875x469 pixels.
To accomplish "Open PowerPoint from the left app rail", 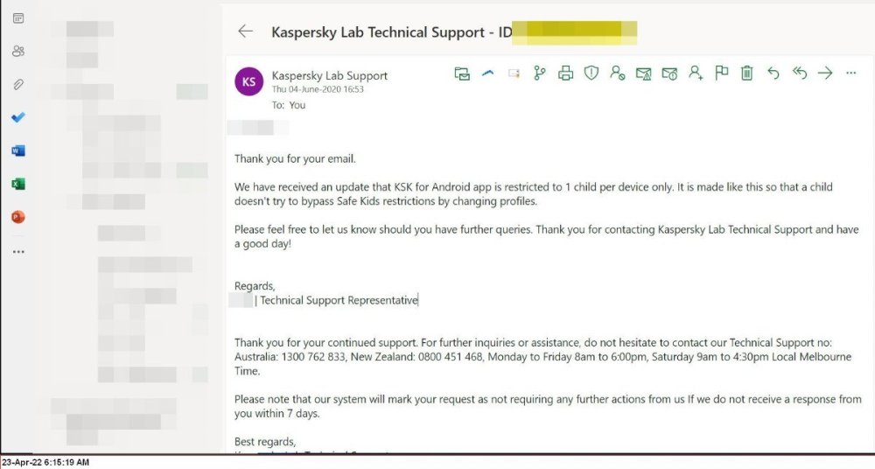I will pos(18,217).
